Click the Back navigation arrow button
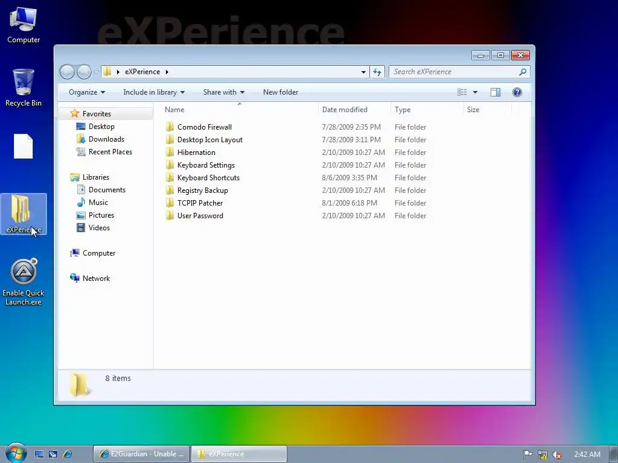 67,72
